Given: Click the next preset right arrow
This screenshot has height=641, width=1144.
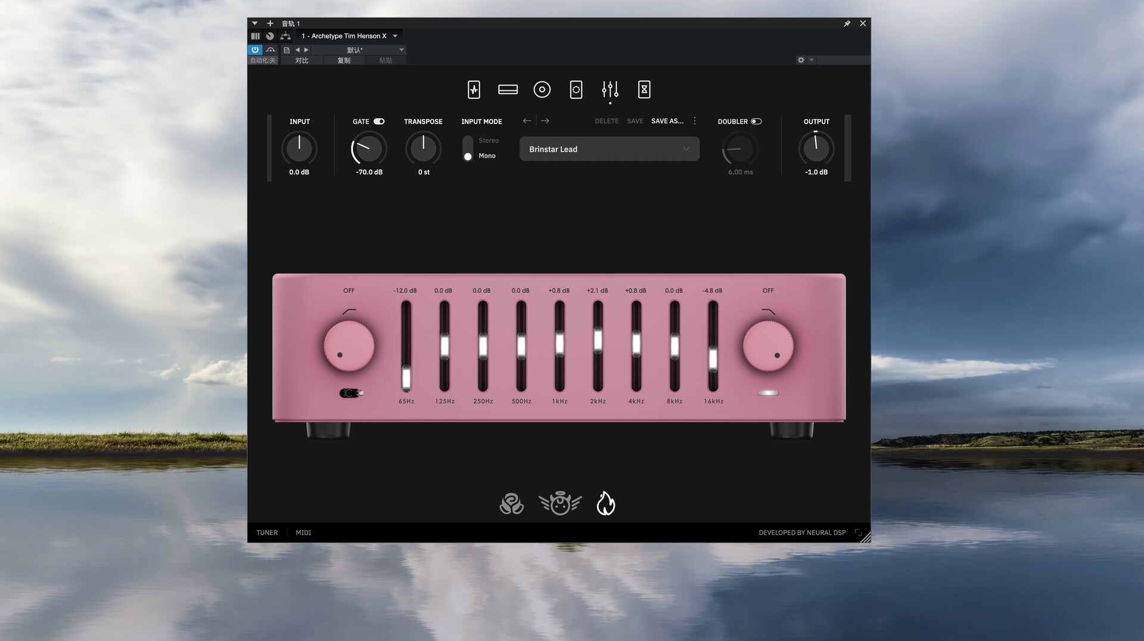Looking at the screenshot, I should (545, 121).
